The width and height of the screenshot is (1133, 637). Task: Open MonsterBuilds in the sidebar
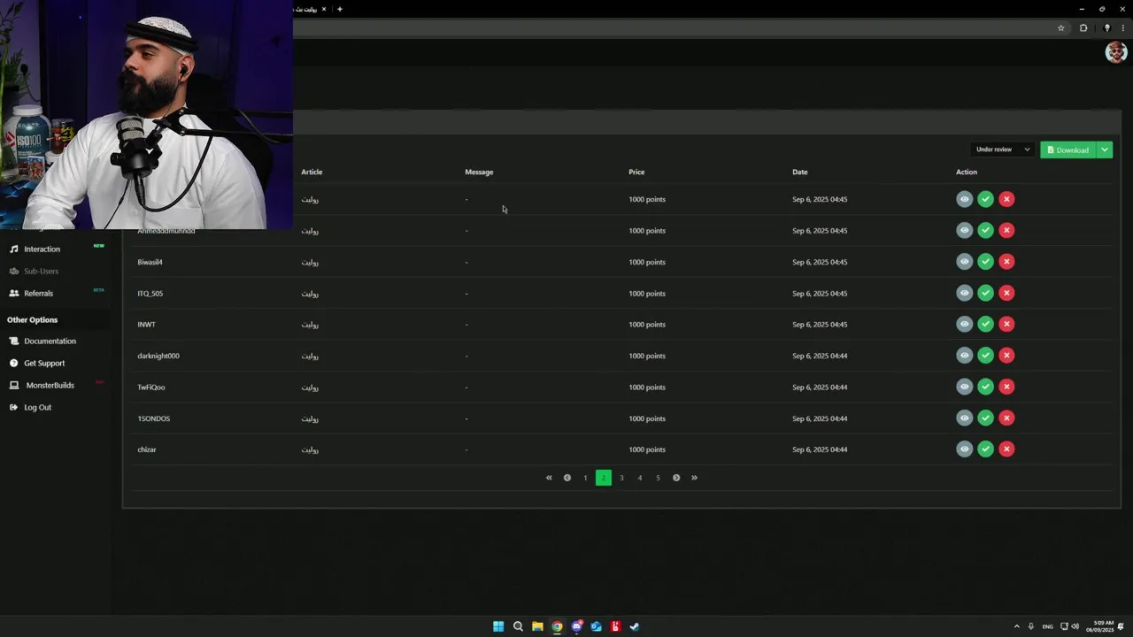[50, 386]
